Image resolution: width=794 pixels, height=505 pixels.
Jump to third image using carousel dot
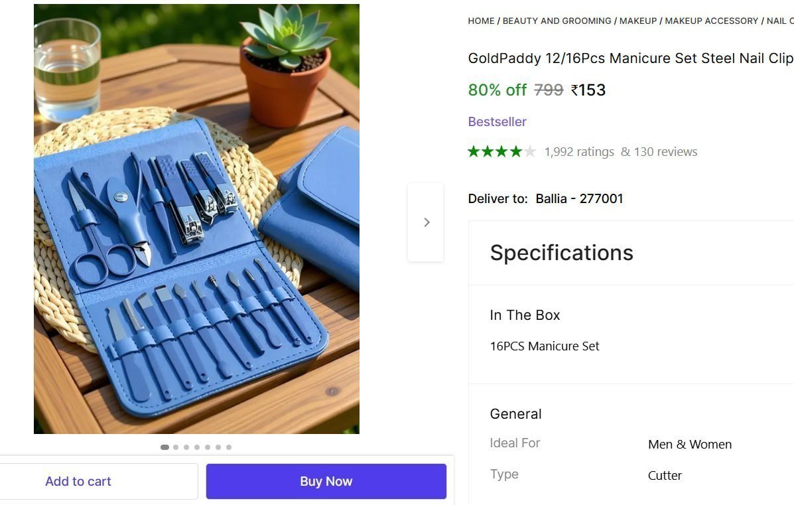[x=186, y=447]
